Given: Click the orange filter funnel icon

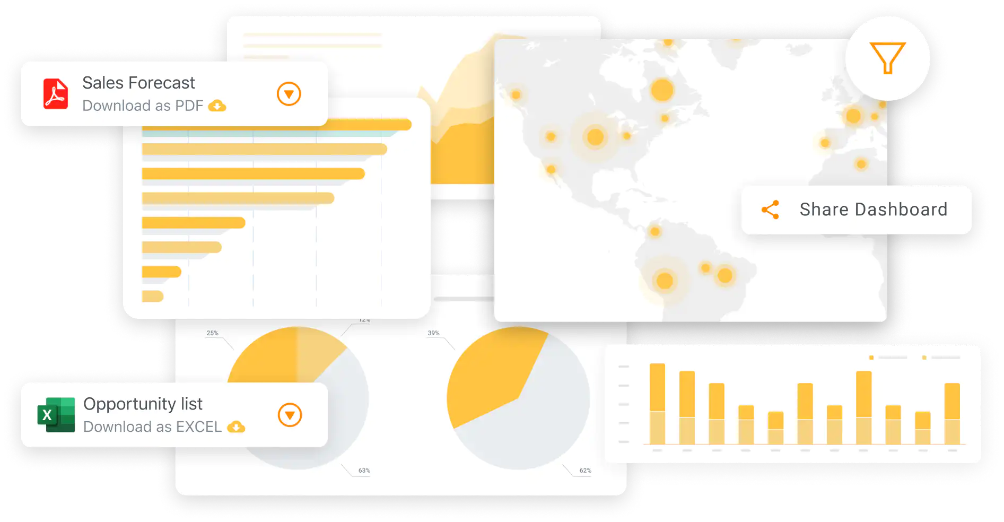Looking at the screenshot, I should (x=887, y=58).
